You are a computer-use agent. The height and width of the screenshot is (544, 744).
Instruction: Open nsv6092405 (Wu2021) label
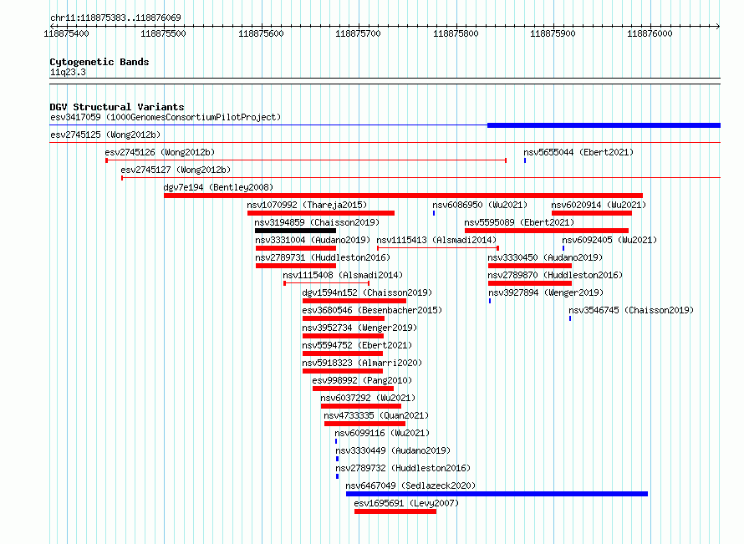pos(609,240)
